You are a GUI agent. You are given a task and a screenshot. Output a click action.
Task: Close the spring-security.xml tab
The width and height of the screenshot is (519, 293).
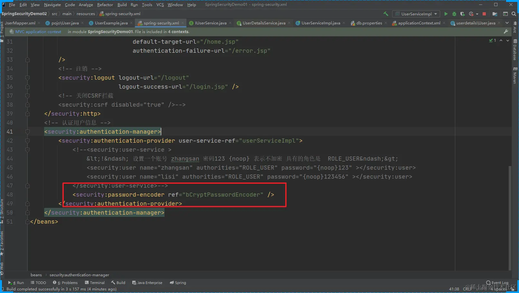tap(183, 23)
